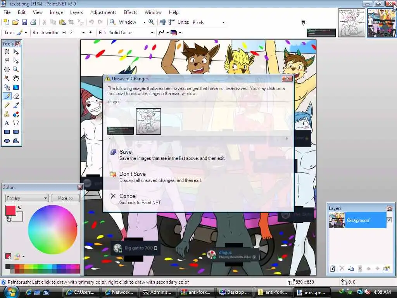Select the Recolor tool
This screenshot has height=298, width=397.
click(16, 114)
